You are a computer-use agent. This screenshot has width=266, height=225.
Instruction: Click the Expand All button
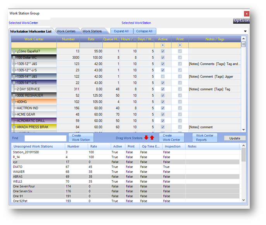tap(121, 31)
